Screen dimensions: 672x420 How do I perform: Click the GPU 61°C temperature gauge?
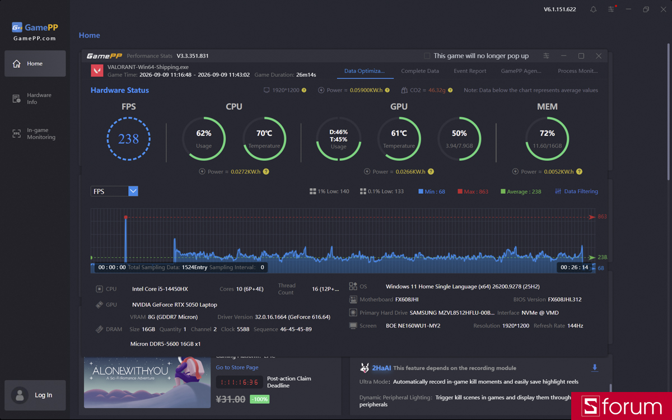pyautogui.click(x=399, y=139)
